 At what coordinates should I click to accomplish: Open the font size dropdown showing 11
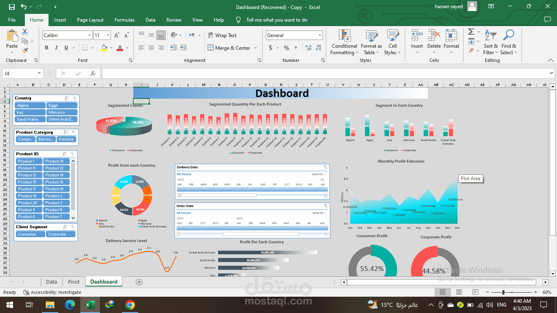tap(108, 35)
